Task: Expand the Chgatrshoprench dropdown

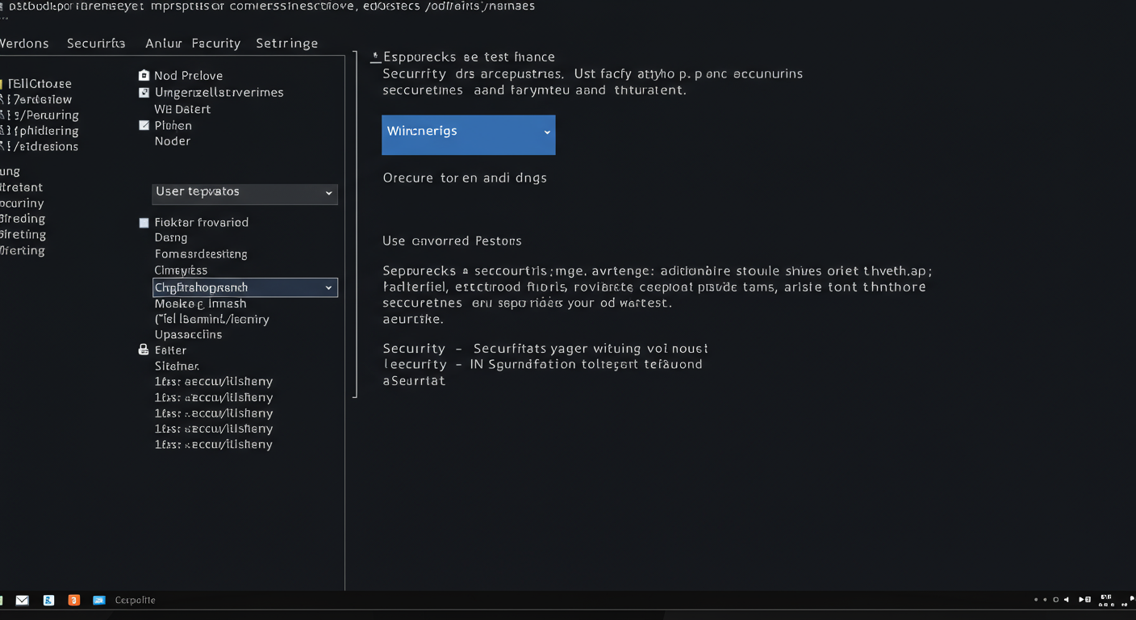Action: pyautogui.click(x=244, y=287)
